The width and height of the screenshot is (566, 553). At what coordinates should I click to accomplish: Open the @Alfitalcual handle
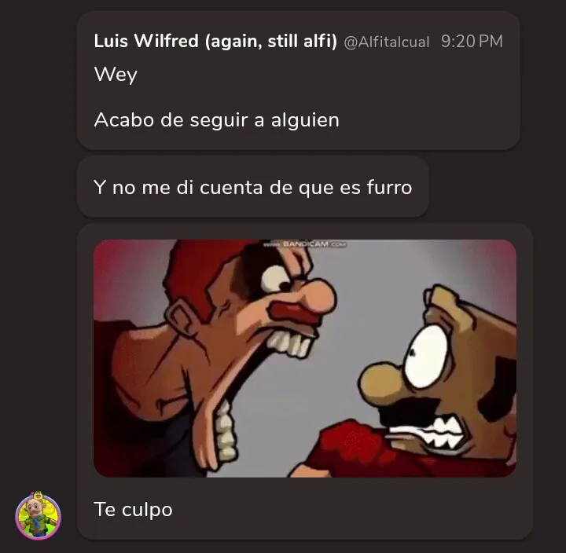coord(387,42)
